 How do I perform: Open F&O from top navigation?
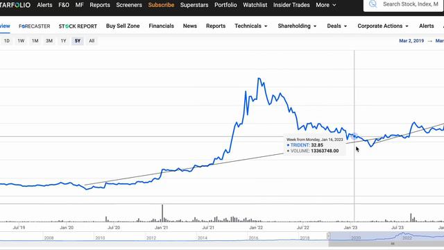coord(64,5)
